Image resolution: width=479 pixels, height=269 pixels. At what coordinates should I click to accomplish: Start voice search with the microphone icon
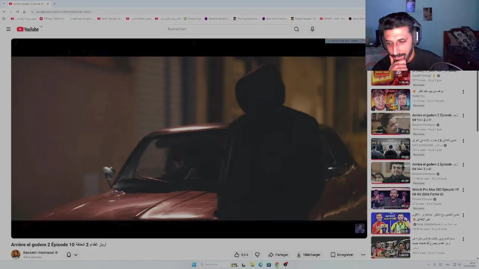click(x=312, y=29)
